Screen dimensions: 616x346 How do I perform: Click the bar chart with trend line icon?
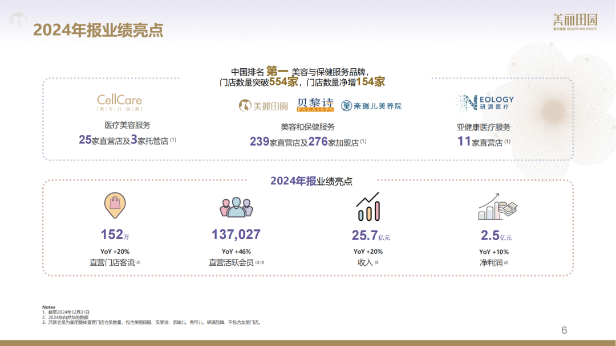coord(368,207)
